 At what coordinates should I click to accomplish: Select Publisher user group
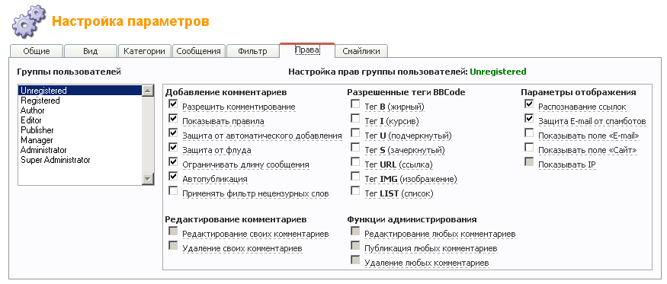click(80, 130)
